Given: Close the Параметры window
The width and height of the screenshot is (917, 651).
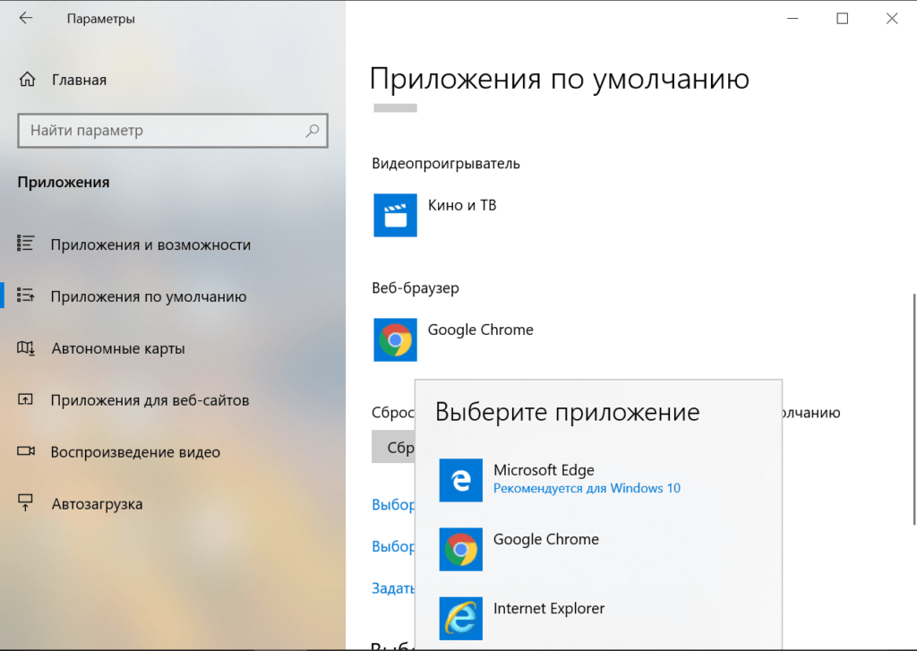Looking at the screenshot, I should (x=892, y=18).
